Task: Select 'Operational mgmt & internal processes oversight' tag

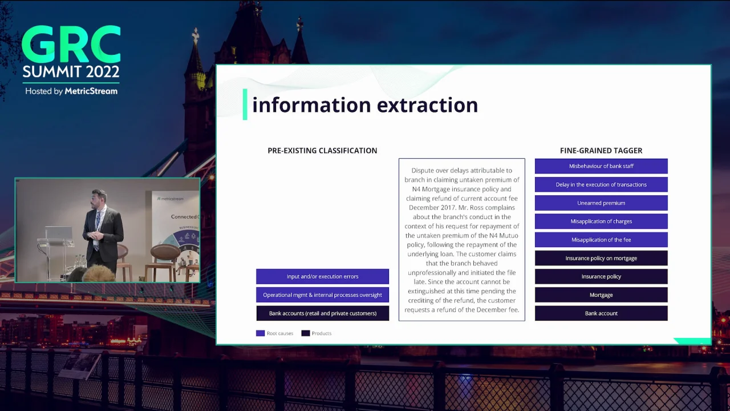Action: point(322,295)
